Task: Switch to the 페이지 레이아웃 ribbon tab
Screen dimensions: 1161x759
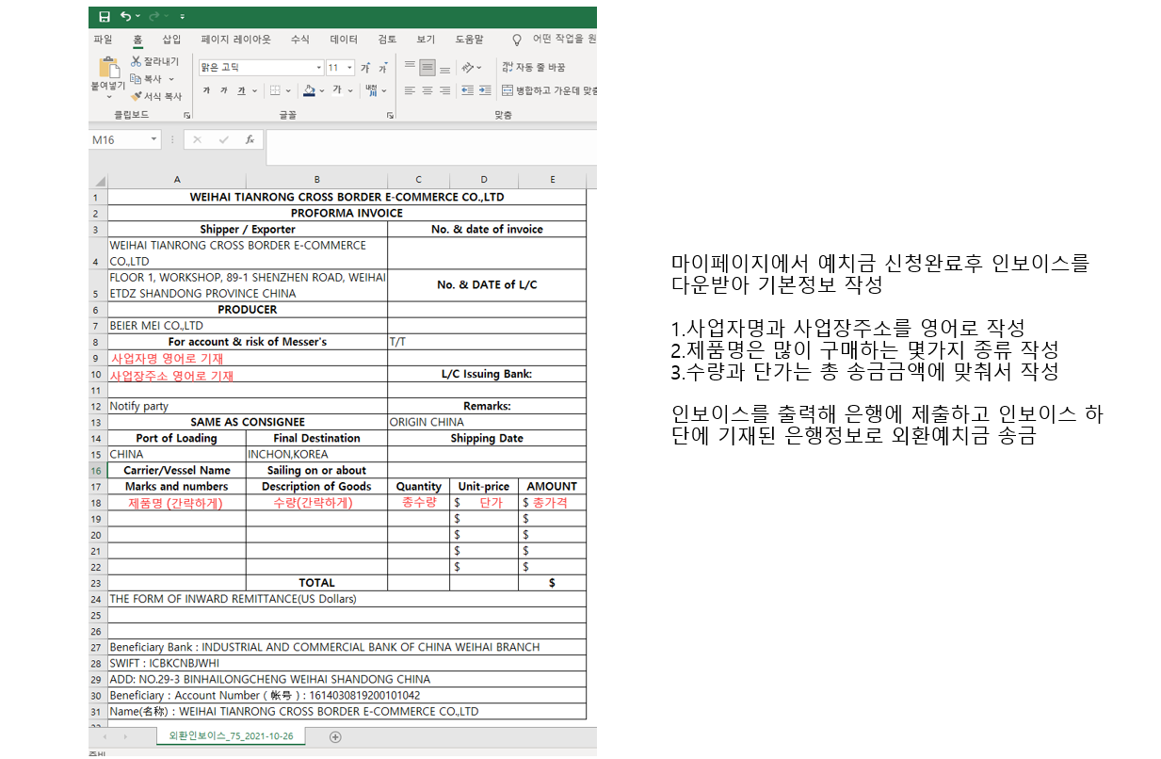Action: click(x=235, y=40)
